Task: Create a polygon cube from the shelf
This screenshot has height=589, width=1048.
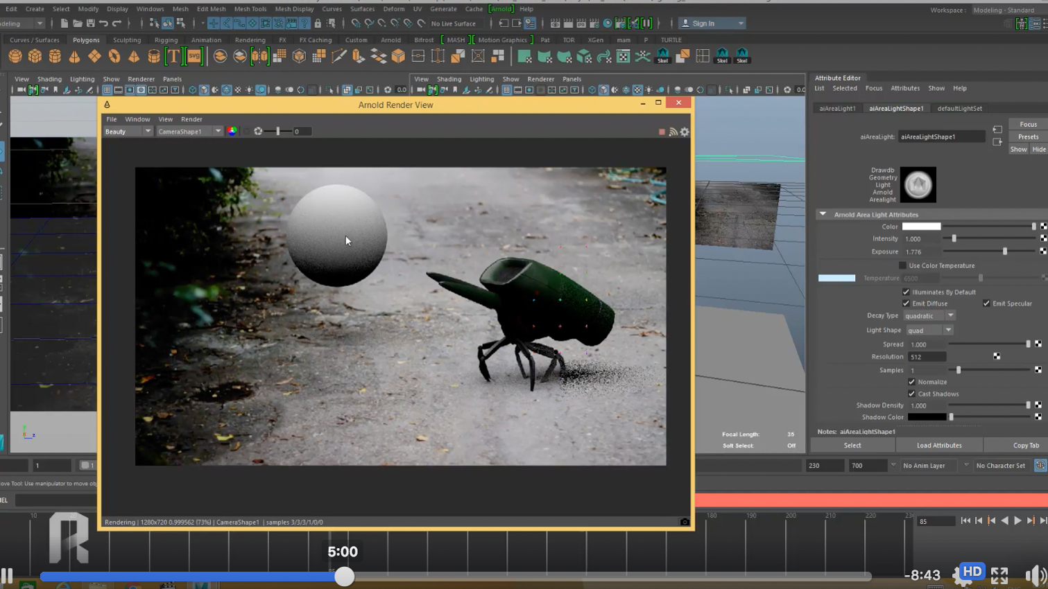Action: point(35,56)
